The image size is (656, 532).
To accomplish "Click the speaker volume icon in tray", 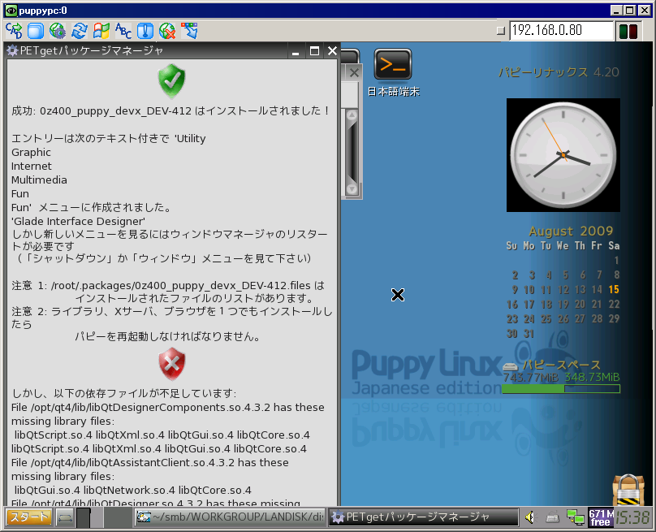I will (530, 517).
